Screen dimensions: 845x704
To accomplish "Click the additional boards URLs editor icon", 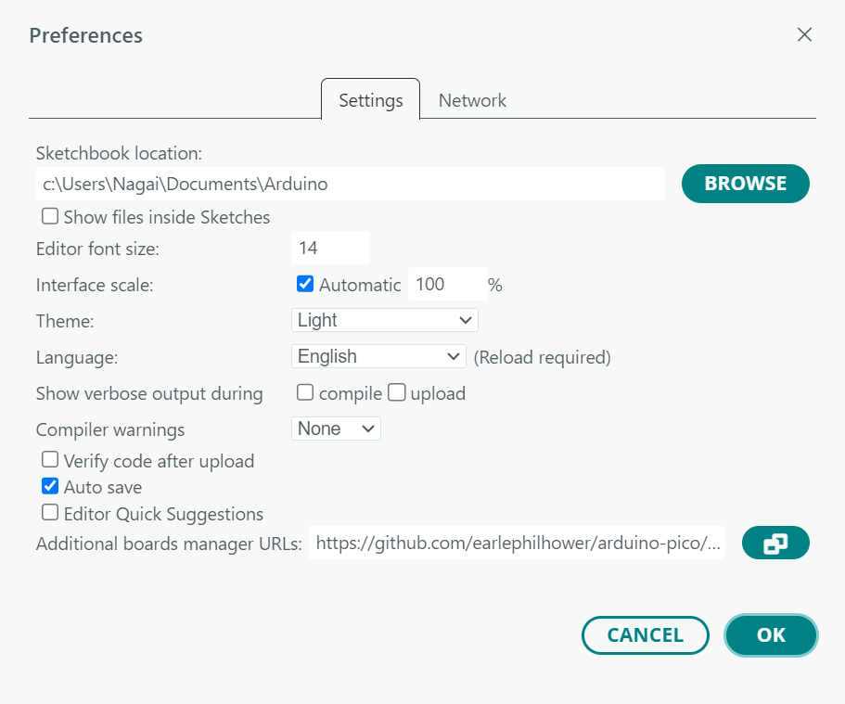I will click(775, 544).
